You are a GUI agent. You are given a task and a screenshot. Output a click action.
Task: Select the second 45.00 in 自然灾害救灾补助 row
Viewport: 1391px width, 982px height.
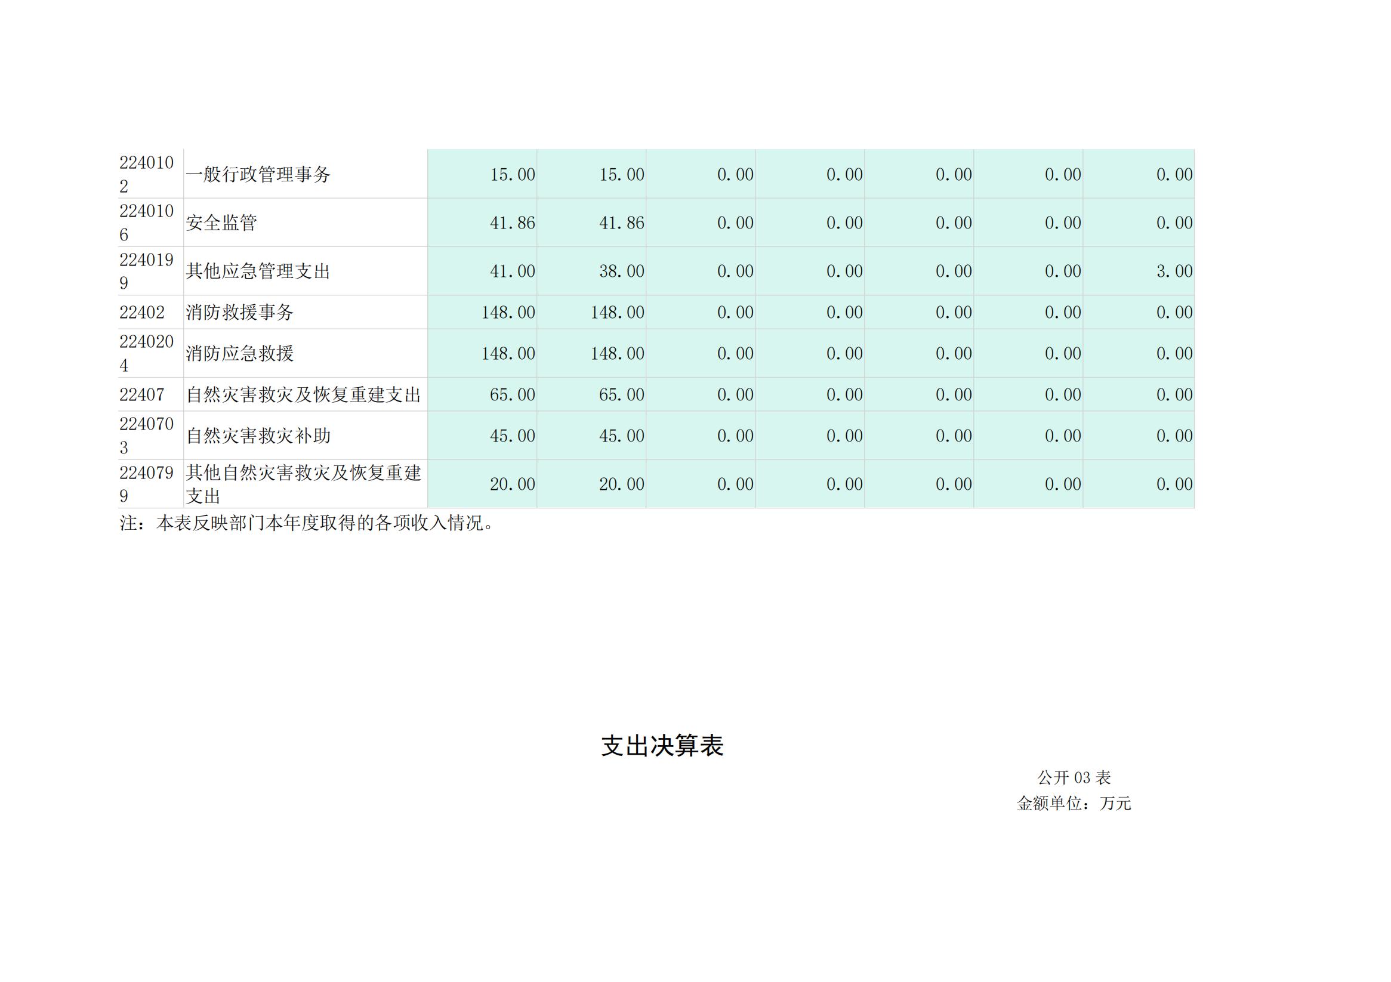[x=622, y=436]
